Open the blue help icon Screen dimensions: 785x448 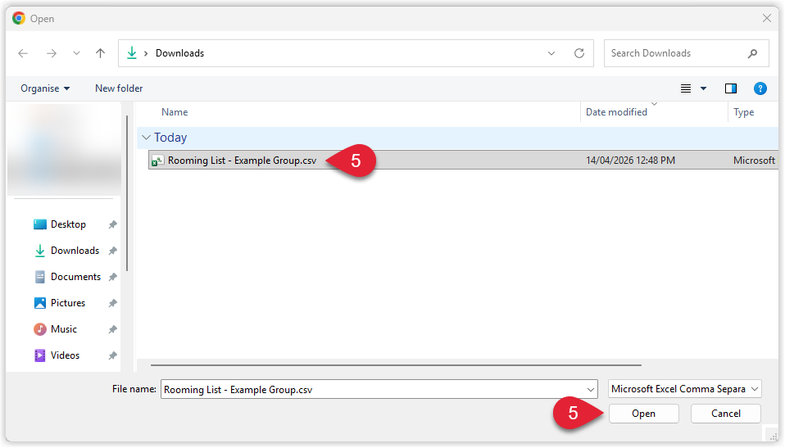coord(760,88)
